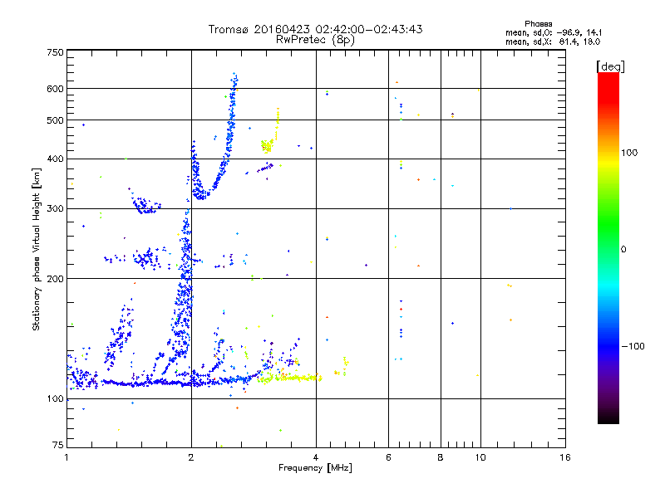Click the yellow-green trace near 110 km past 3 MHz
The image size is (665, 498).
(289, 378)
